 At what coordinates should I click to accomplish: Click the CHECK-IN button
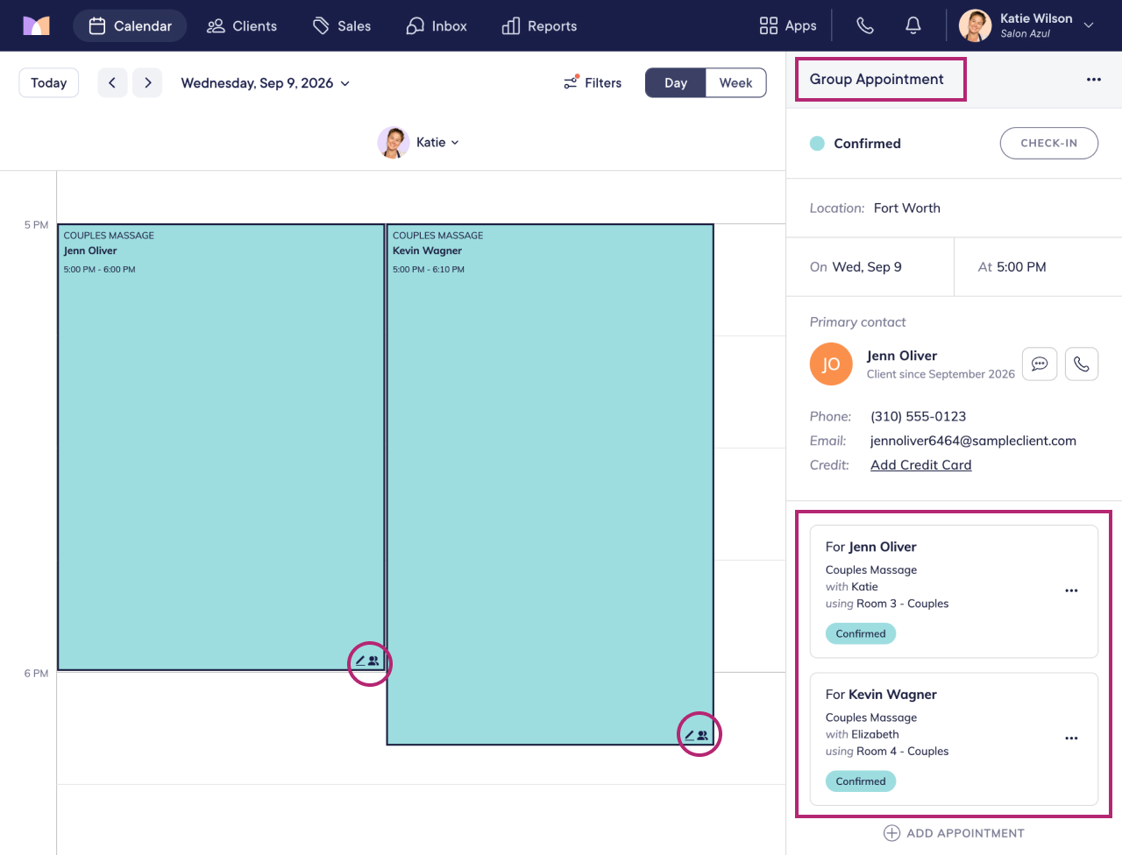tap(1049, 143)
